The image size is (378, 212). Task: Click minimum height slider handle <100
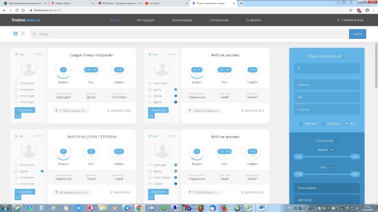298,174
